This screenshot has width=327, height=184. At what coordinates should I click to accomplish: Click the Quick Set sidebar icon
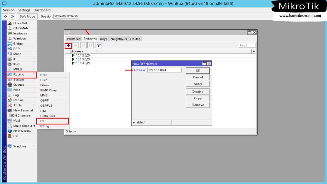click(x=10, y=23)
